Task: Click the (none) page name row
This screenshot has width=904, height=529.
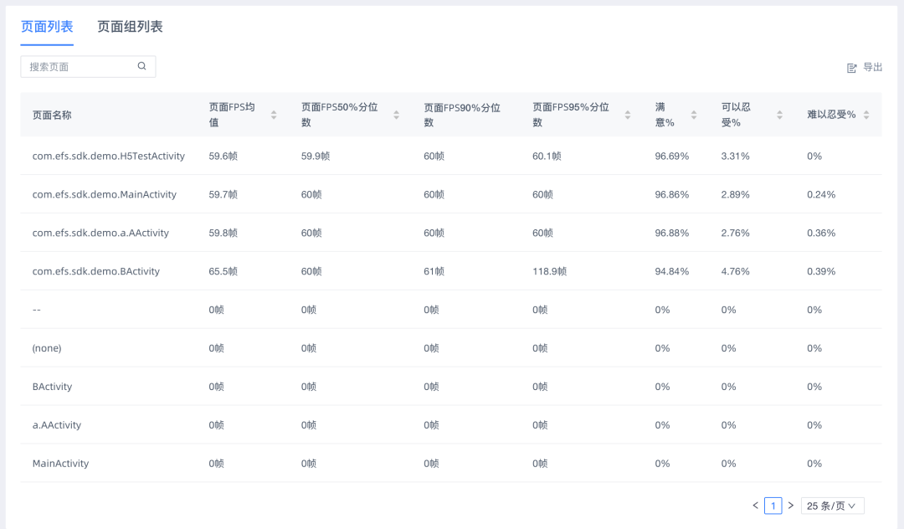Action: 451,348
